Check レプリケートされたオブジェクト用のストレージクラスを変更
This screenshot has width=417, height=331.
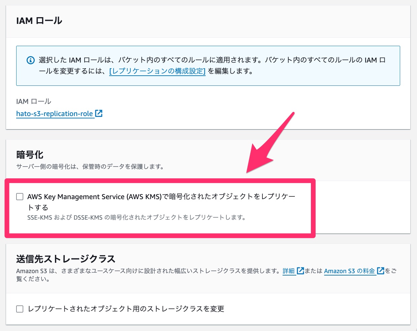point(20,308)
